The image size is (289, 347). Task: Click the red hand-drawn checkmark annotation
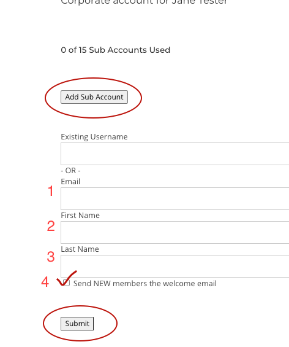pyautogui.click(x=67, y=278)
